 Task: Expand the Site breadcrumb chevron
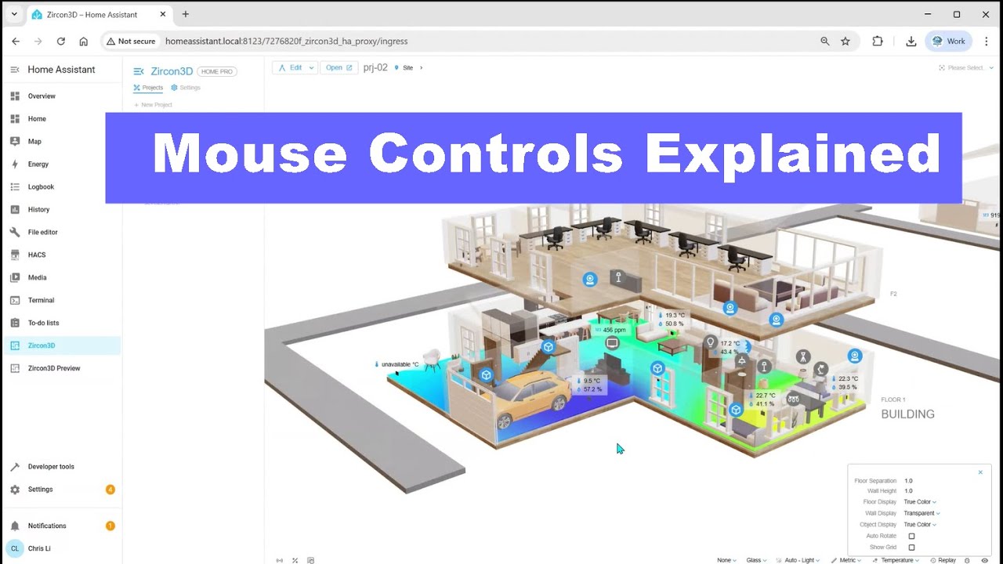[x=422, y=68]
